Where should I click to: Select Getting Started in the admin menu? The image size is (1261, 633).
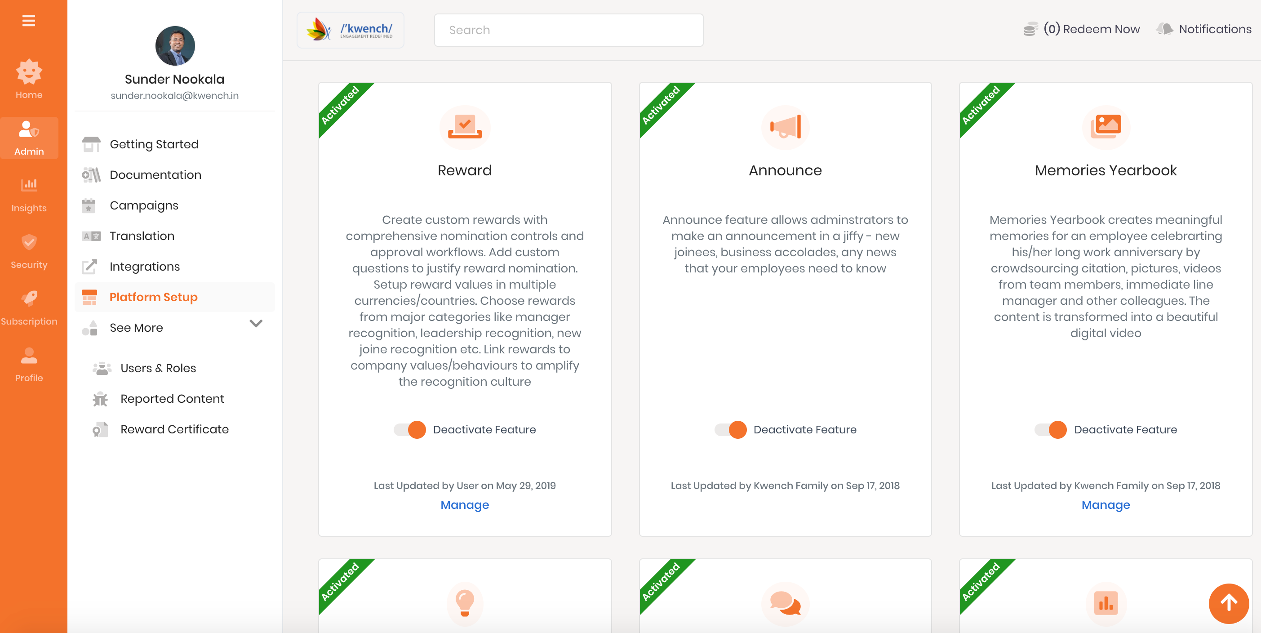click(154, 144)
